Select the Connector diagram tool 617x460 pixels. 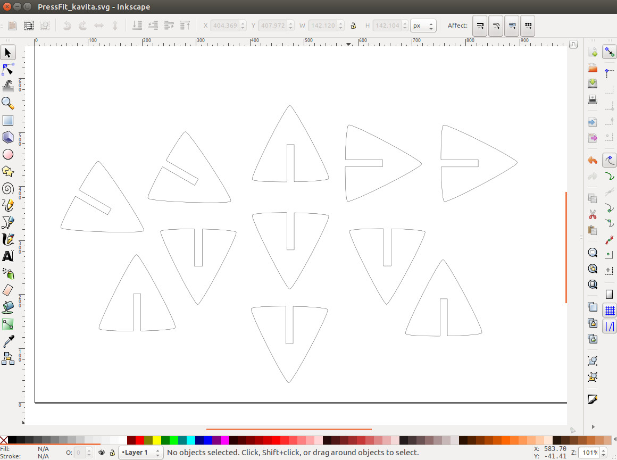[8, 358]
